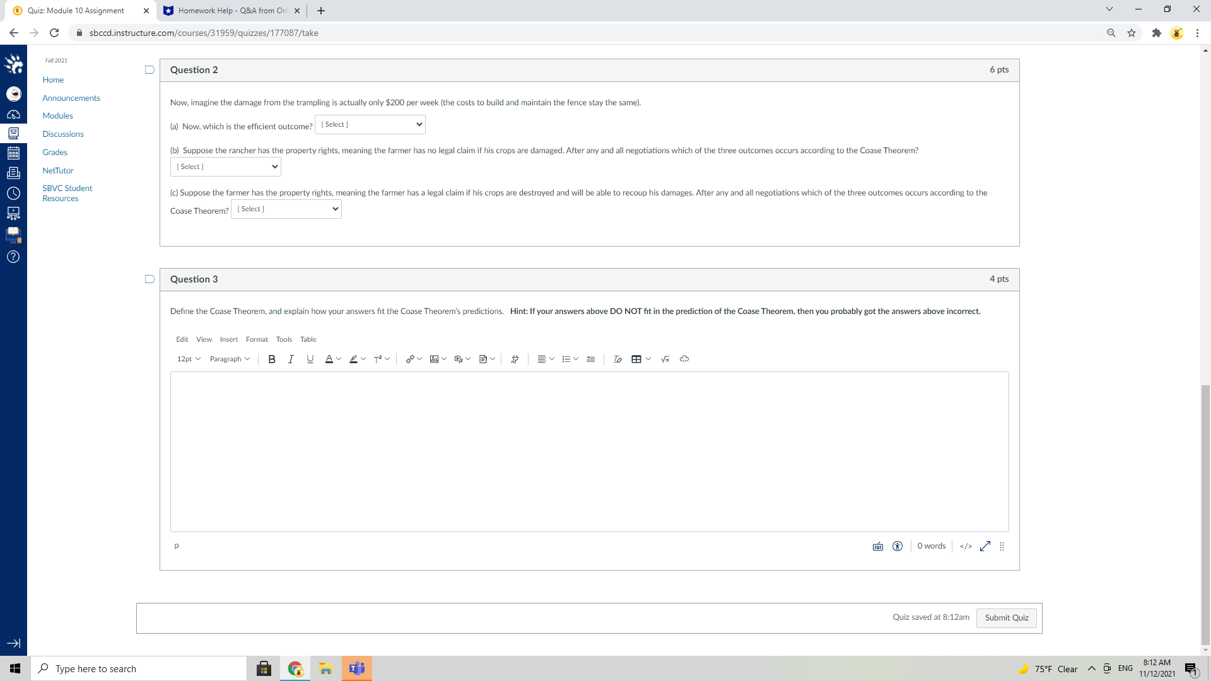Click the clear formatting icon
The height and width of the screenshot is (681, 1211).
(x=617, y=359)
